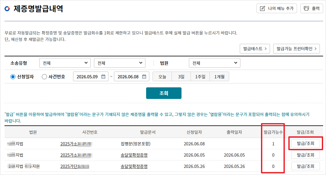Screen dimensions: 326x175
Task: Expand the second 소송유형 dropdown
Action: tap(120, 63)
